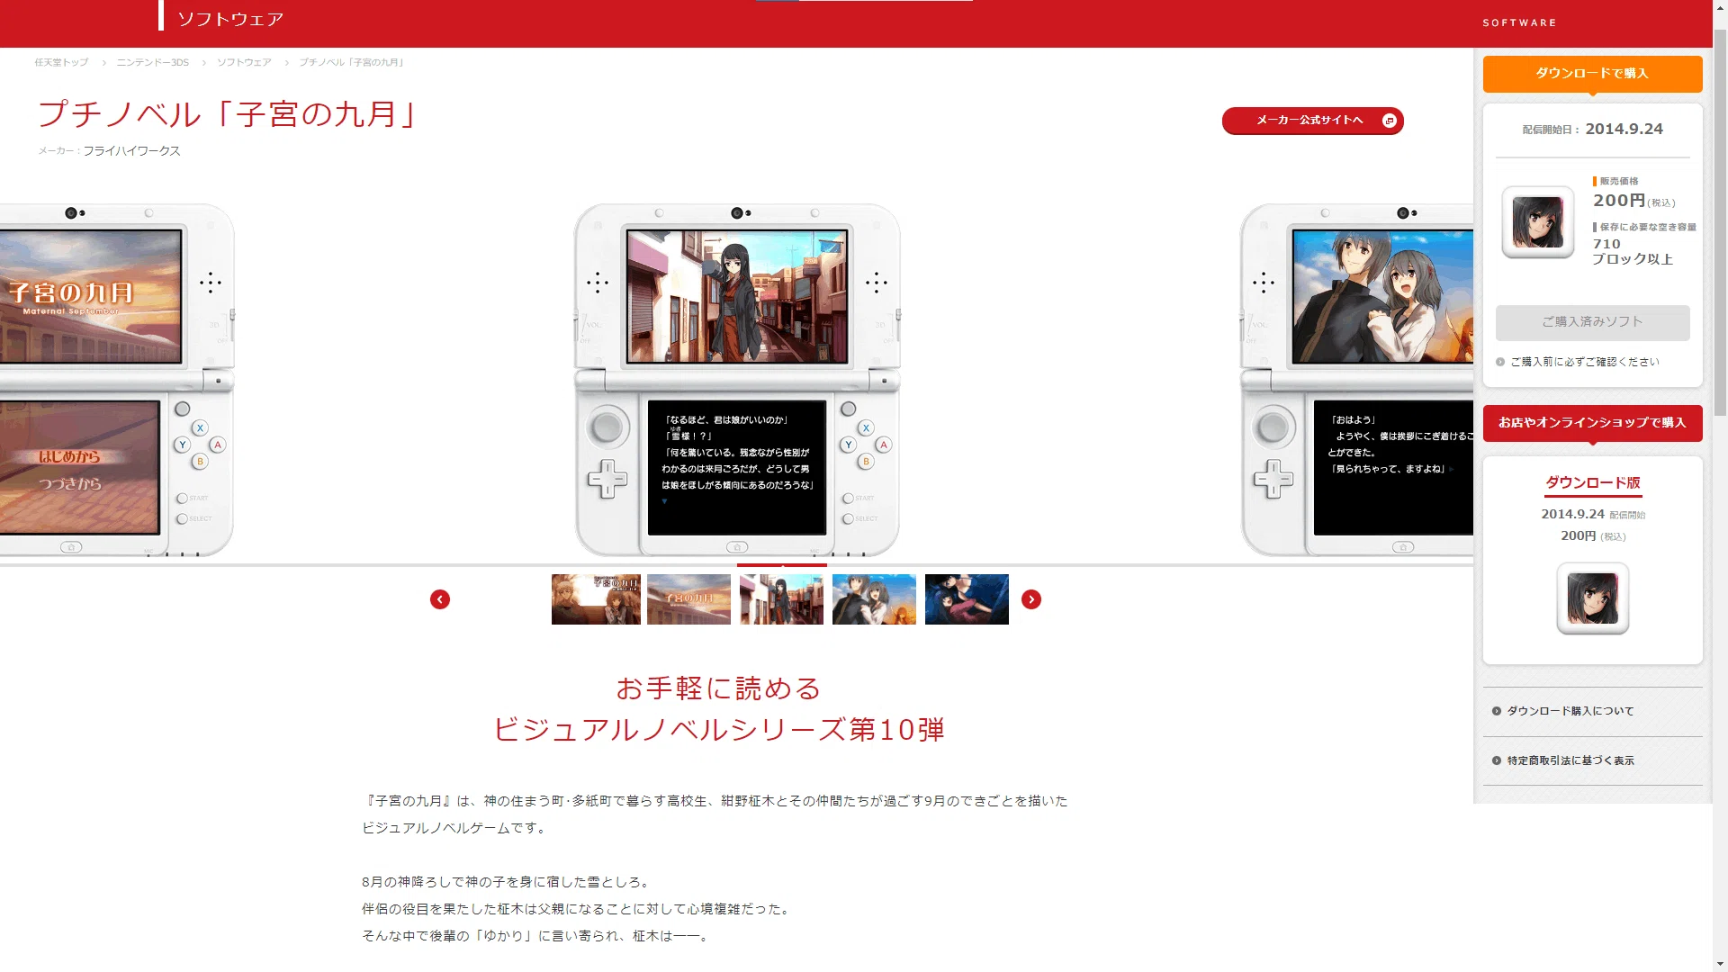Click the game icon under download version
This screenshot has height=972, width=1728.
click(1593, 598)
